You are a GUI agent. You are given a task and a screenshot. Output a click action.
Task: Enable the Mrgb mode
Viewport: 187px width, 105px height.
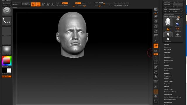(x=58, y=3)
